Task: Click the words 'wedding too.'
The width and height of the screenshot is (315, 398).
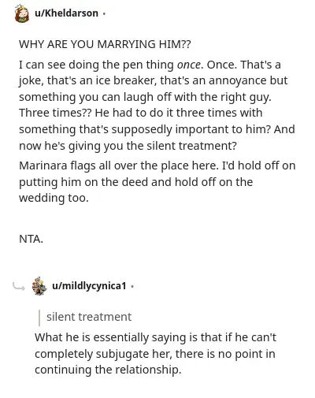Action: (x=54, y=198)
